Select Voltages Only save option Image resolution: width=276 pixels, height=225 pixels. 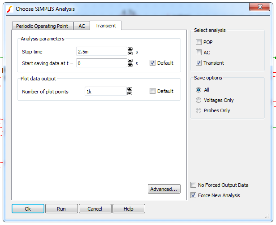198,100
